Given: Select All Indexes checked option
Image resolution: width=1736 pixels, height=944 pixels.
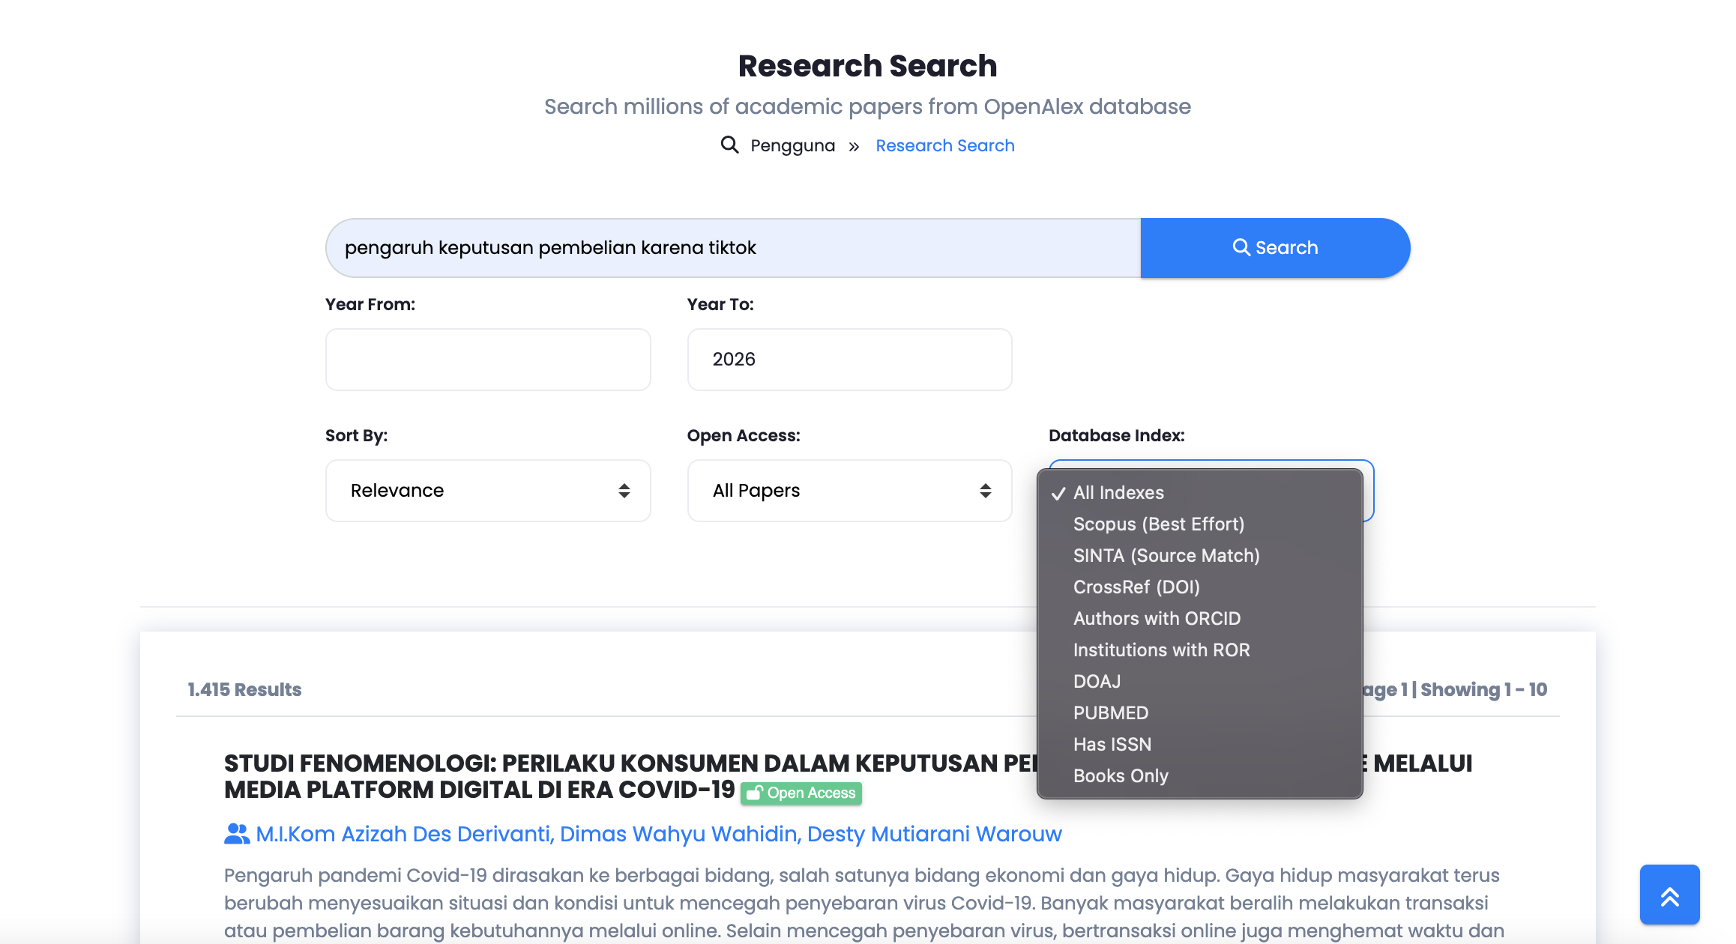Looking at the screenshot, I should 1118,493.
